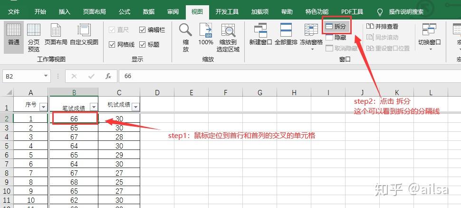Click the 拆分 split button

coord(336,27)
